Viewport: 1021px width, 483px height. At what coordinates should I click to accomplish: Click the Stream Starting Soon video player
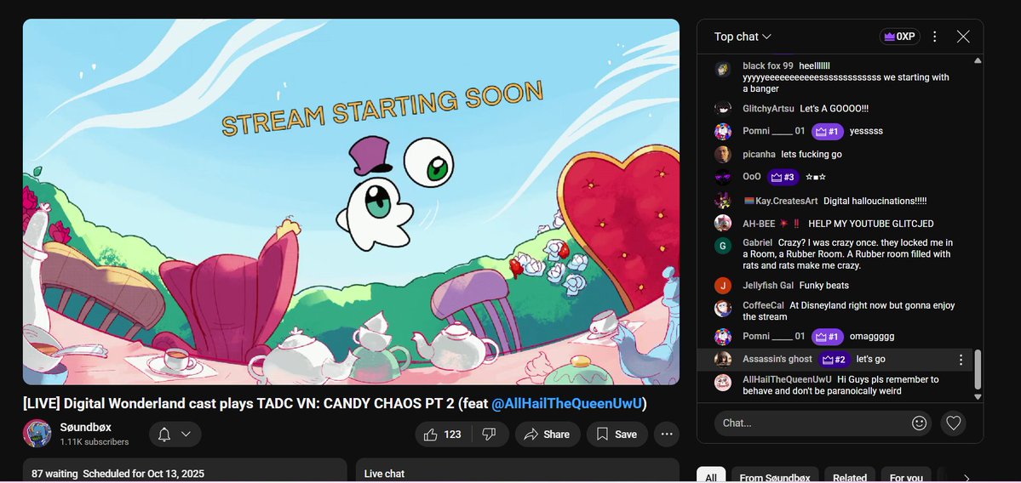[x=351, y=202]
